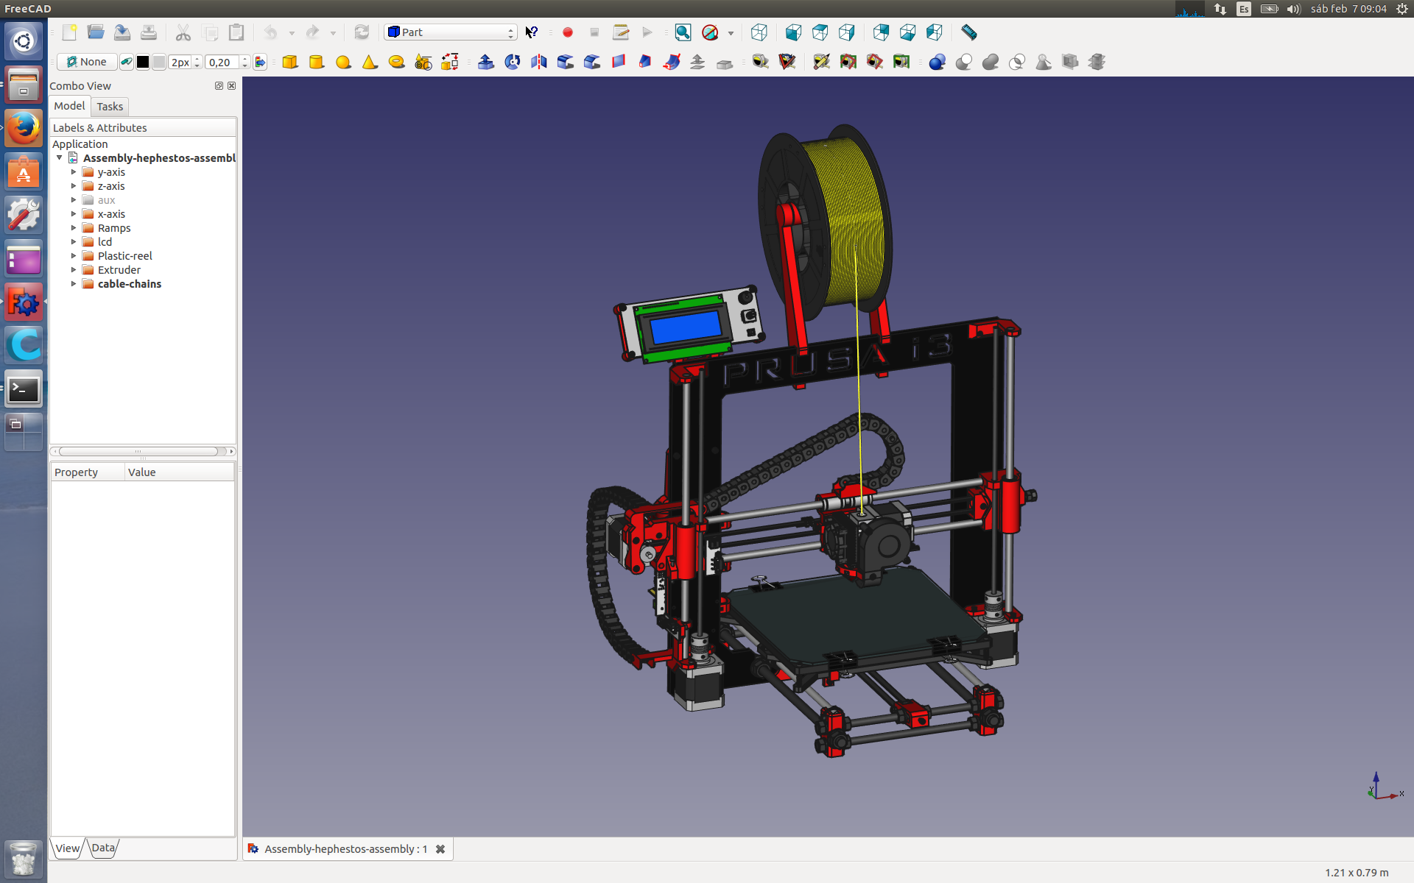Click Fit All zoom icon
The image size is (1414, 883).
pos(683,32)
